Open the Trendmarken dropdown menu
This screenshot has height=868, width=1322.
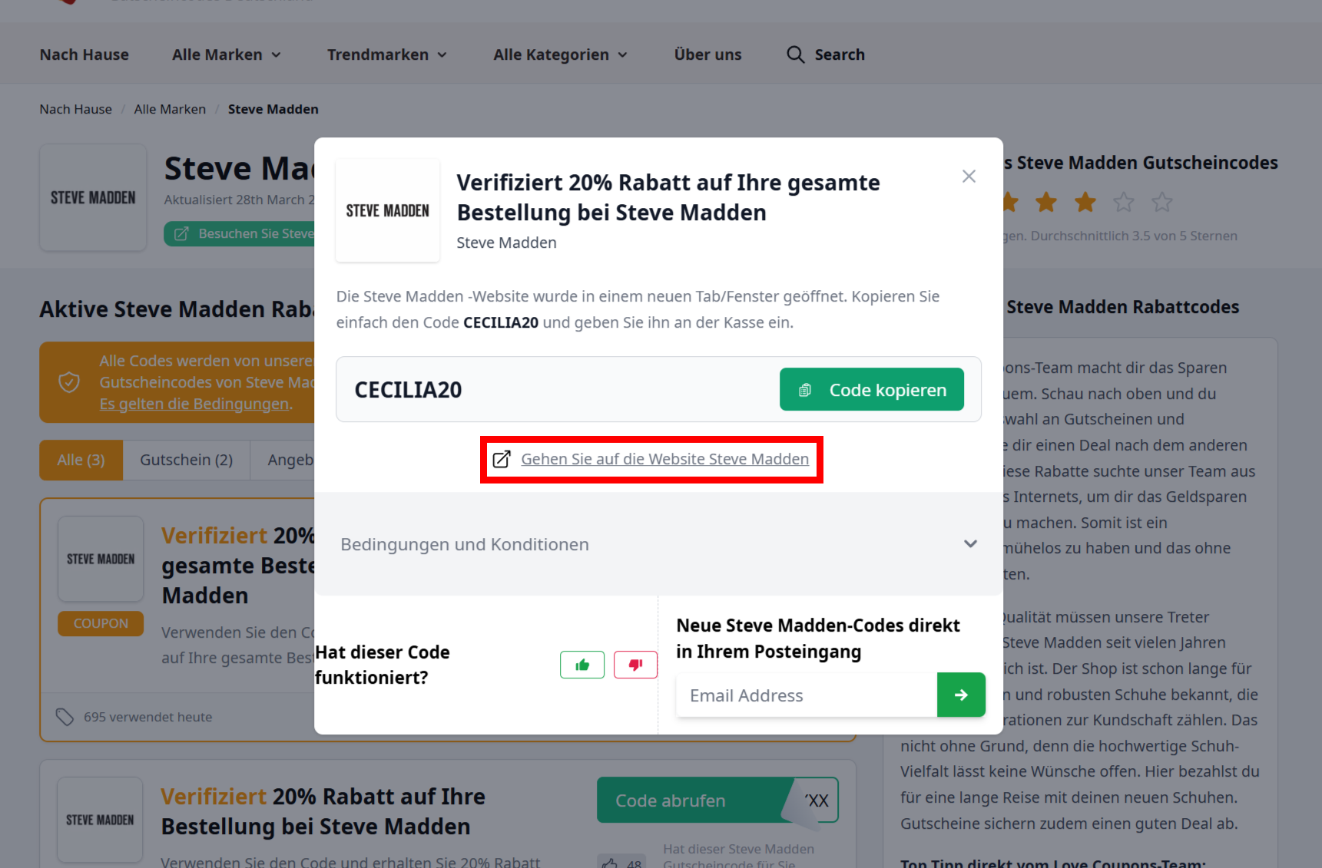(x=387, y=54)
